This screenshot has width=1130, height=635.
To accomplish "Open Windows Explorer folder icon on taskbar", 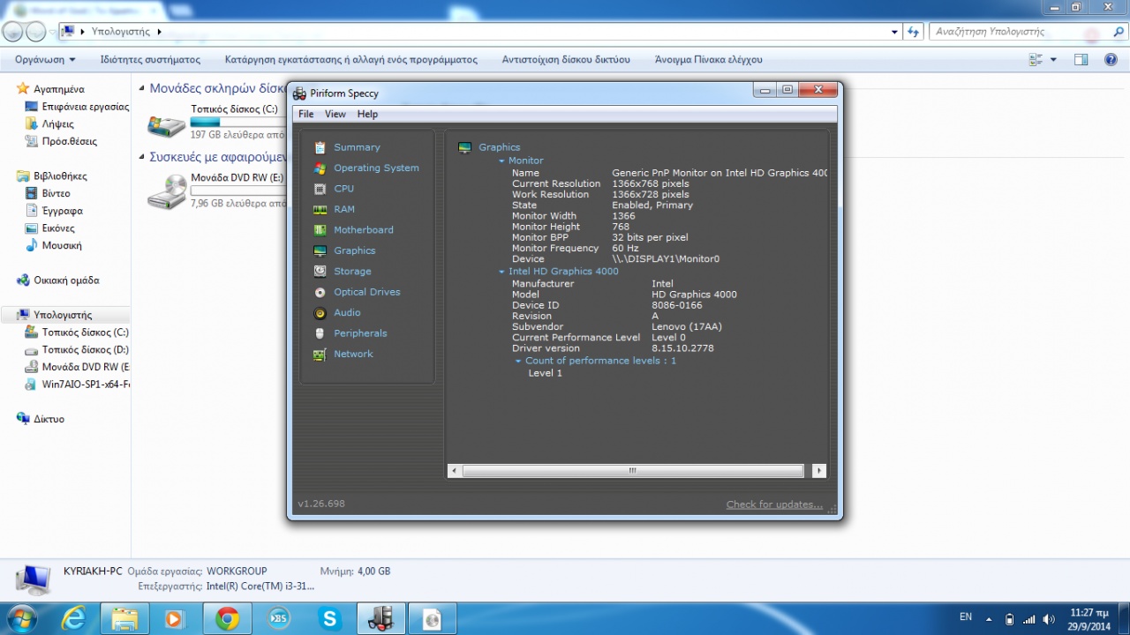I will [124, 619].
